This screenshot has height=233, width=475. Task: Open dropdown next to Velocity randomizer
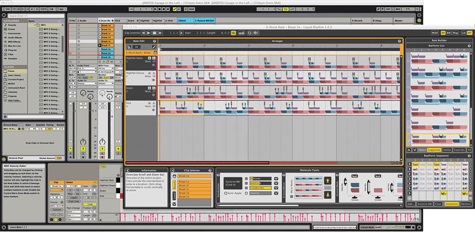tap(276, 193)
